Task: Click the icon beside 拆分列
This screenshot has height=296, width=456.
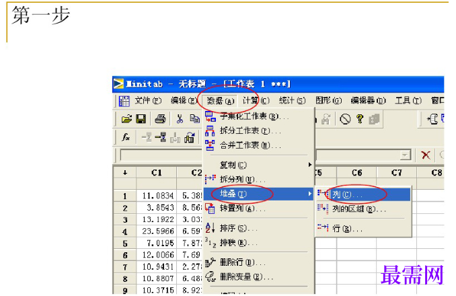Action: [x=211, y=179]
